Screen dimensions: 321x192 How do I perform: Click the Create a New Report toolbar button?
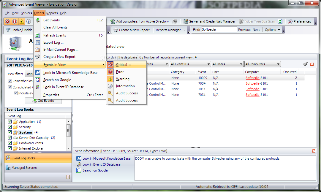[132, 30]
